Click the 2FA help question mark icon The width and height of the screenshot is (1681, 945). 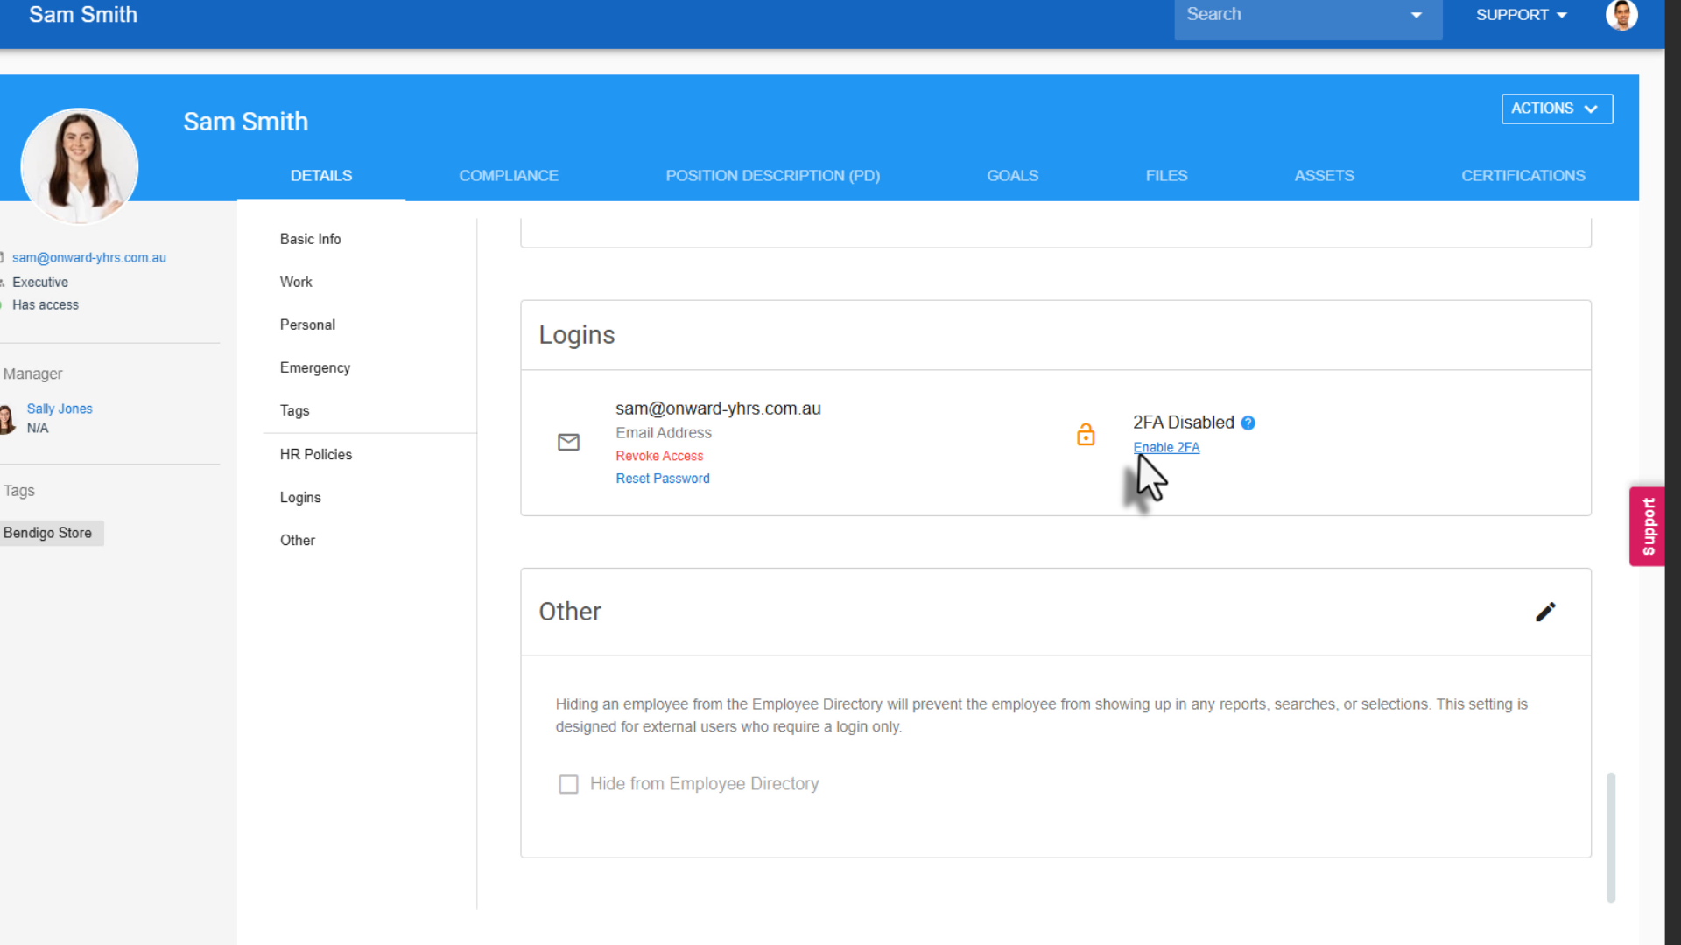(x=1248, y=423)
